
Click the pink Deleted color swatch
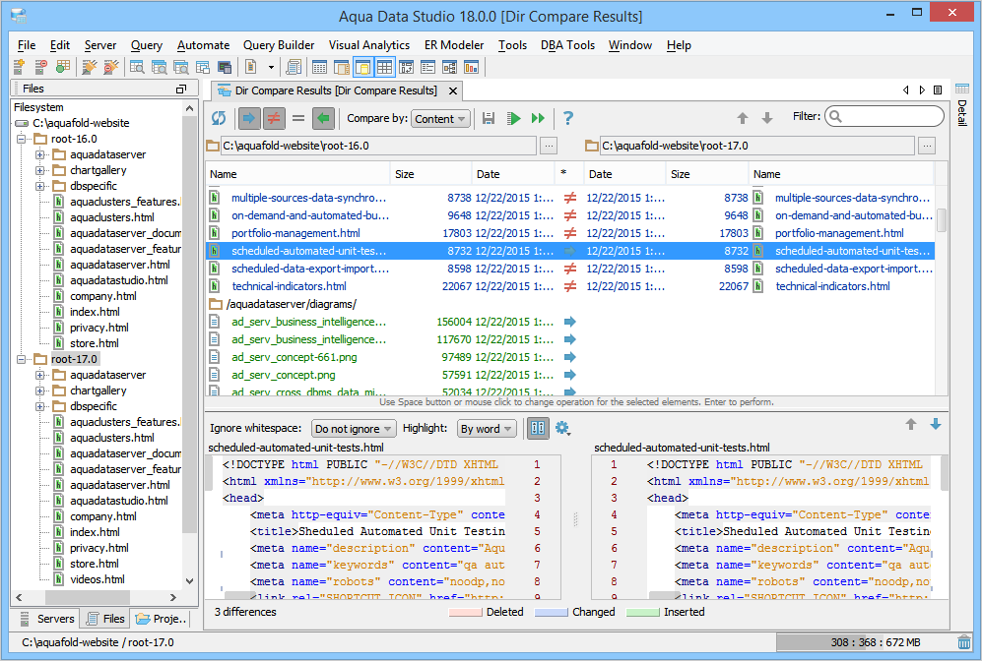click(465, 612)
